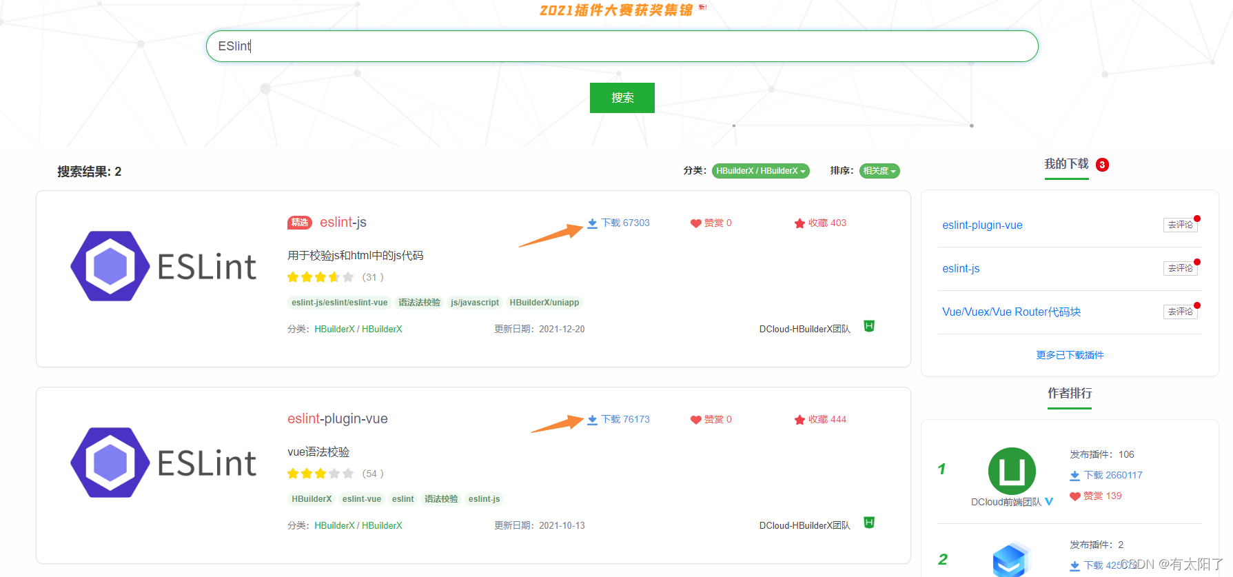The height and width of the screenshot is (577, 1233).
Task: Open the DCloud前端团队 author name
Action: click(x=1006, y=502)
